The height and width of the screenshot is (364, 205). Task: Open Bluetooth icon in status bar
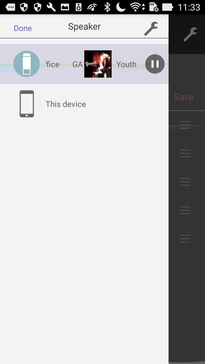coord(107,7)
